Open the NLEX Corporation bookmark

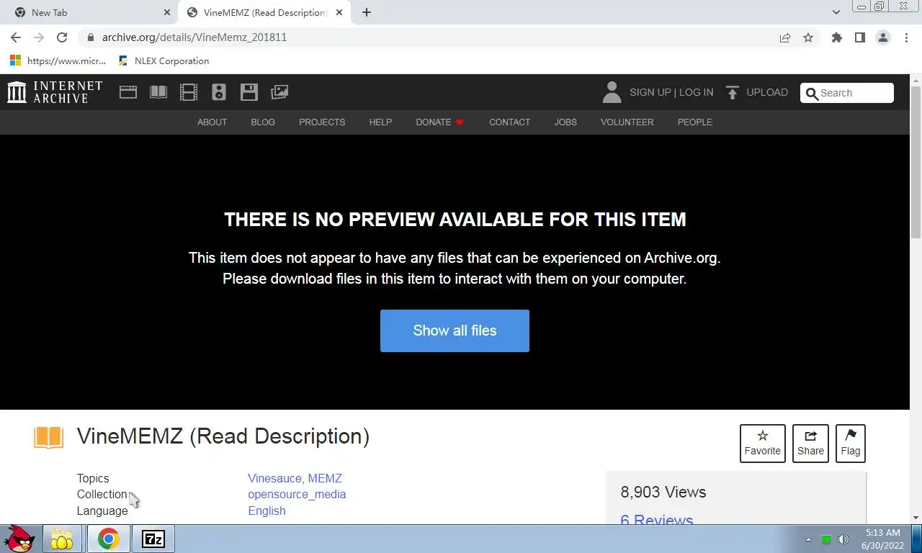pyautogui.click(x=164, y=61)
